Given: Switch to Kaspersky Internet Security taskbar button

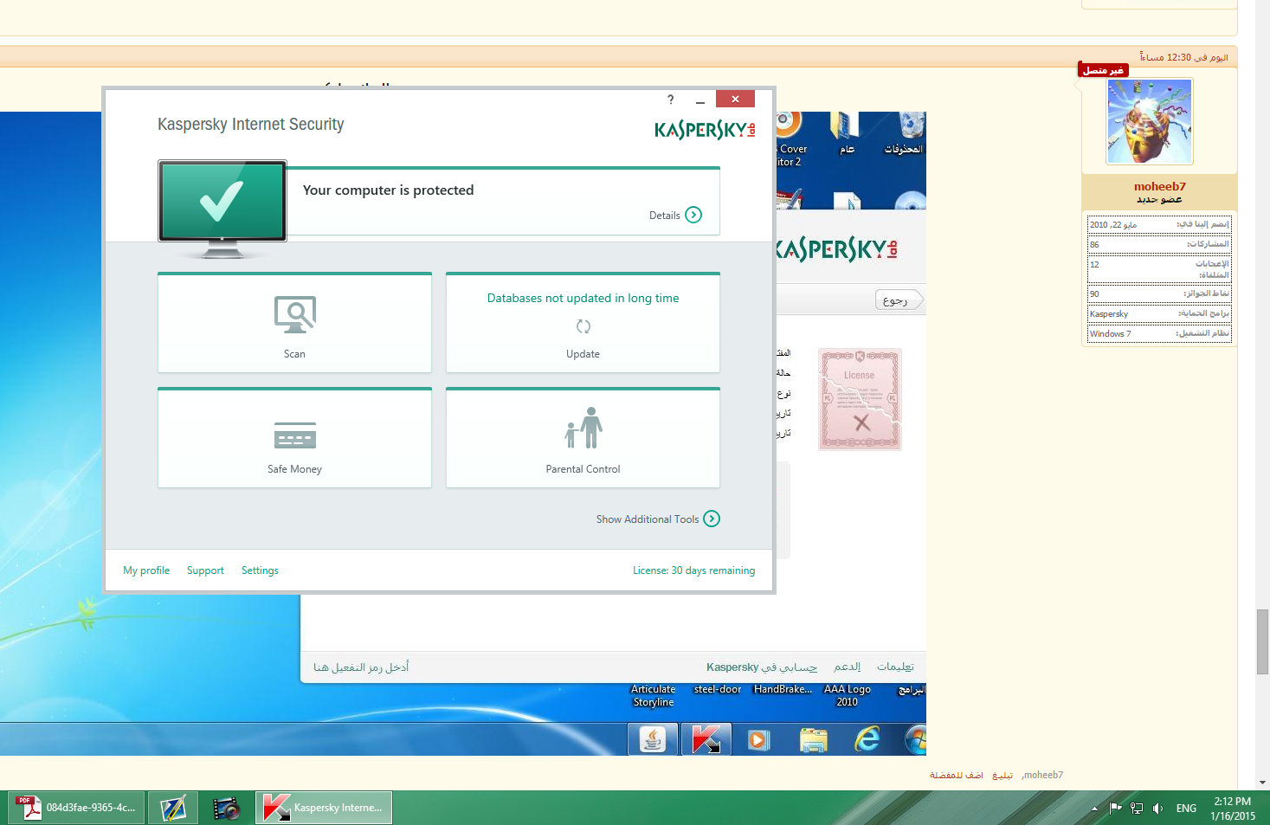Looking at the screenshot, I should [x=324, y=808].
